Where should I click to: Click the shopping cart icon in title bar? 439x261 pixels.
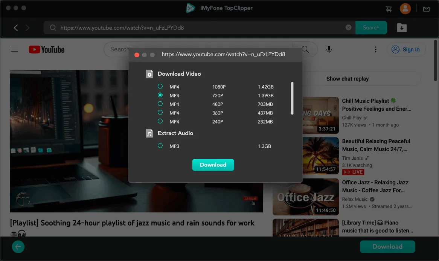pos(388,8)
